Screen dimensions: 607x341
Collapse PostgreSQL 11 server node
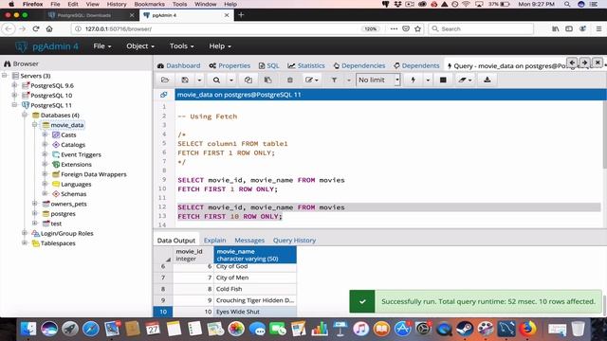coord(15,105)
